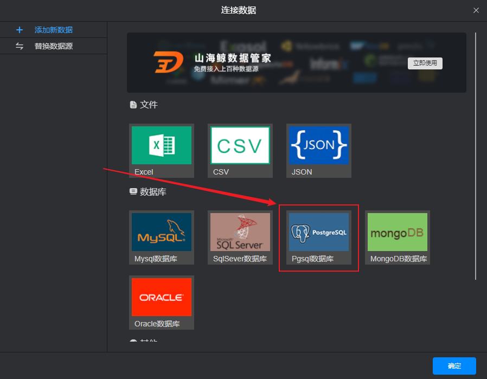Click the 免费接入上百种数据源 banner subtitle
Image resolution: width=487 pixels, height=379 pixels.
(x=226, y=69)
